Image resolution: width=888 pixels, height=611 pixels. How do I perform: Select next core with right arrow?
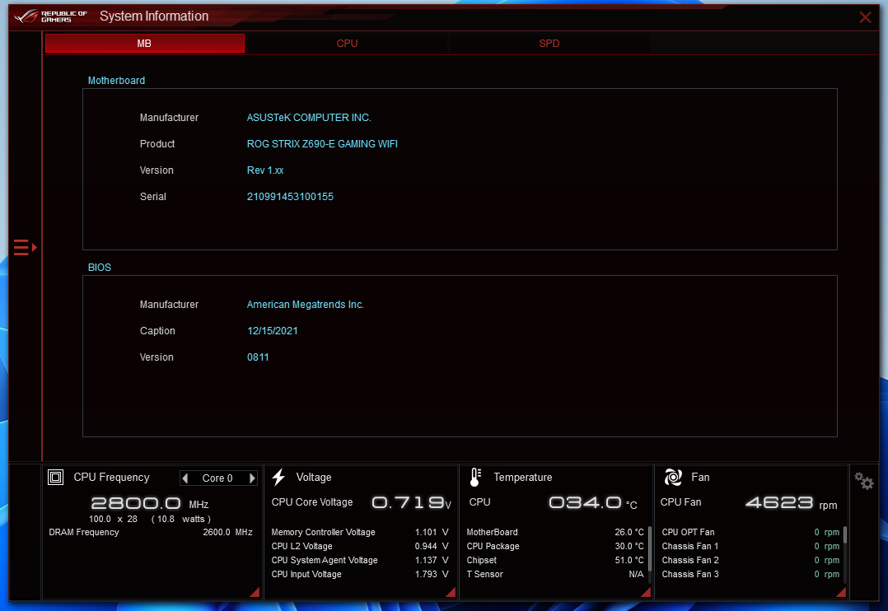[x=252, y=478]
